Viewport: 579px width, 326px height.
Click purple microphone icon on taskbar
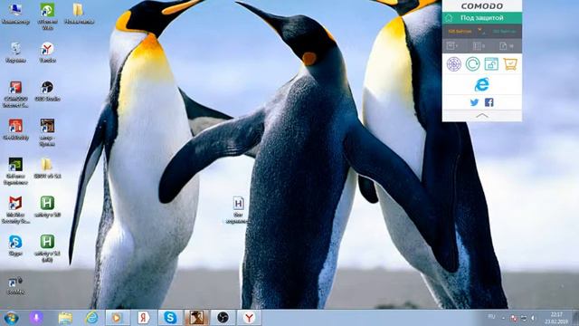(x=36, y=318)
